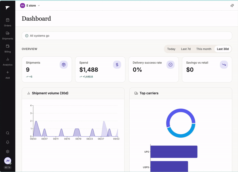The height and width of the screenshot is (172, 238).
Task: Click the OVERVIEW section label
Action: coord(29,49)
